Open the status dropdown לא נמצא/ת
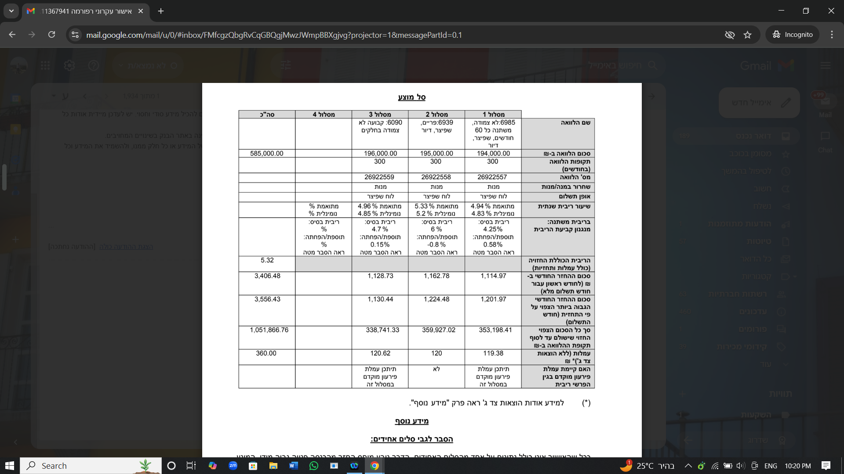 coord(147,66)
